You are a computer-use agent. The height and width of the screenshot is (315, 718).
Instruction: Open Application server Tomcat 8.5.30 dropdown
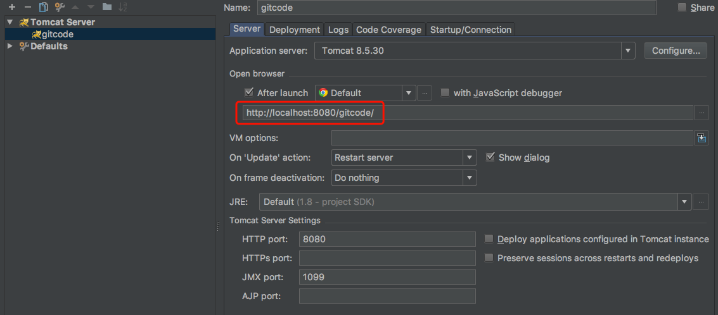click(628, 51)
